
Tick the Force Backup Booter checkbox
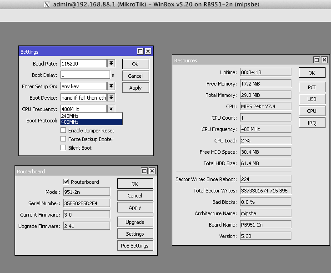coord(63,139)
